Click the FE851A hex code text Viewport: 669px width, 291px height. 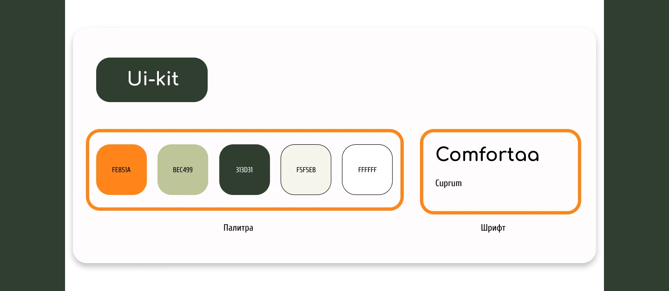pos(121,170)
